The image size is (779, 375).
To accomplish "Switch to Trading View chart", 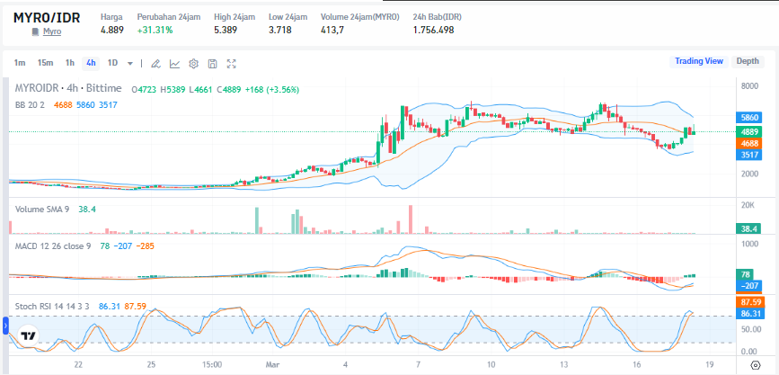I will pyautogui.click(x=698, y=61).
